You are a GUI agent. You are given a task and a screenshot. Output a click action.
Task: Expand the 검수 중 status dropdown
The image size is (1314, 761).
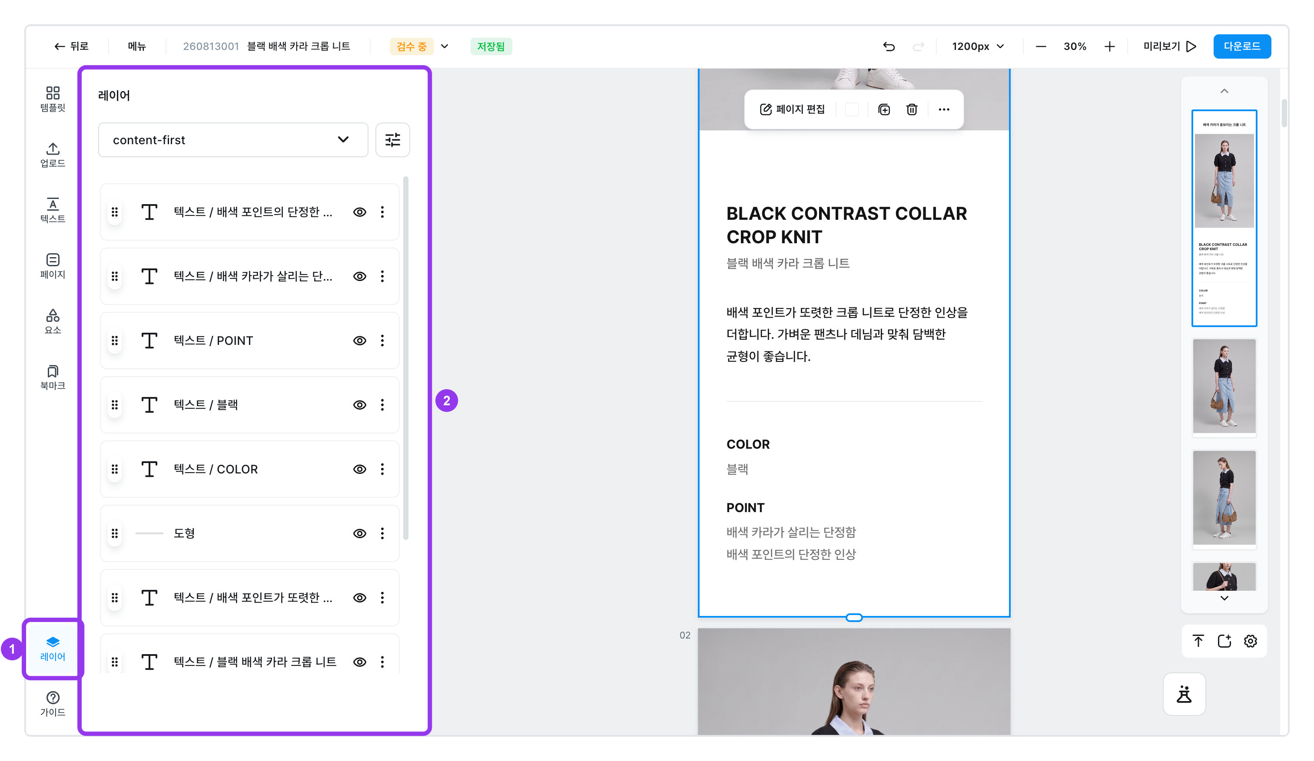445,46
